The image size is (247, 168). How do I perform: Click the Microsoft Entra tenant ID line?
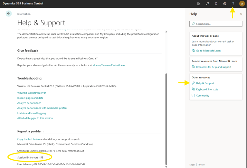55,144
